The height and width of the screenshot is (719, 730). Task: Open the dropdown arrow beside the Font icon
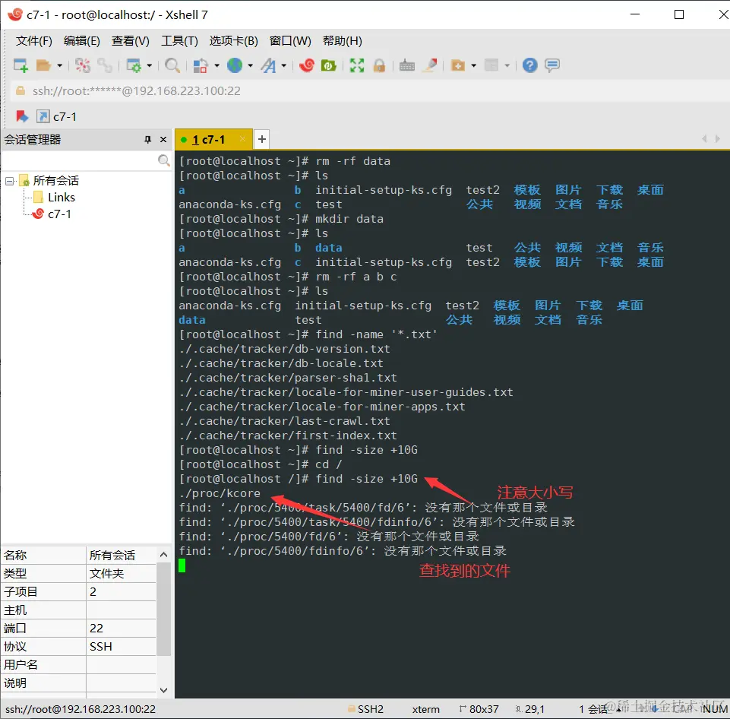tap(283, 65)
